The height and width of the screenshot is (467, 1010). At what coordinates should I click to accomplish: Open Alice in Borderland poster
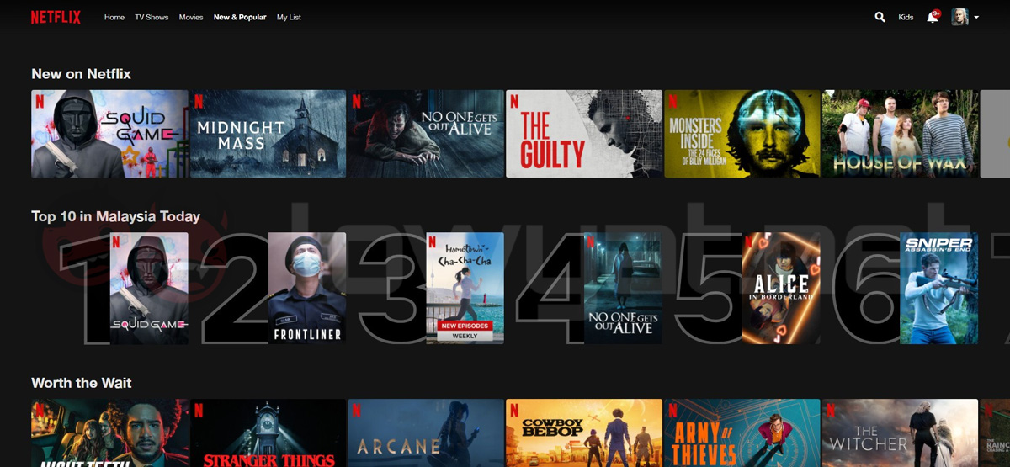(781, 288)
